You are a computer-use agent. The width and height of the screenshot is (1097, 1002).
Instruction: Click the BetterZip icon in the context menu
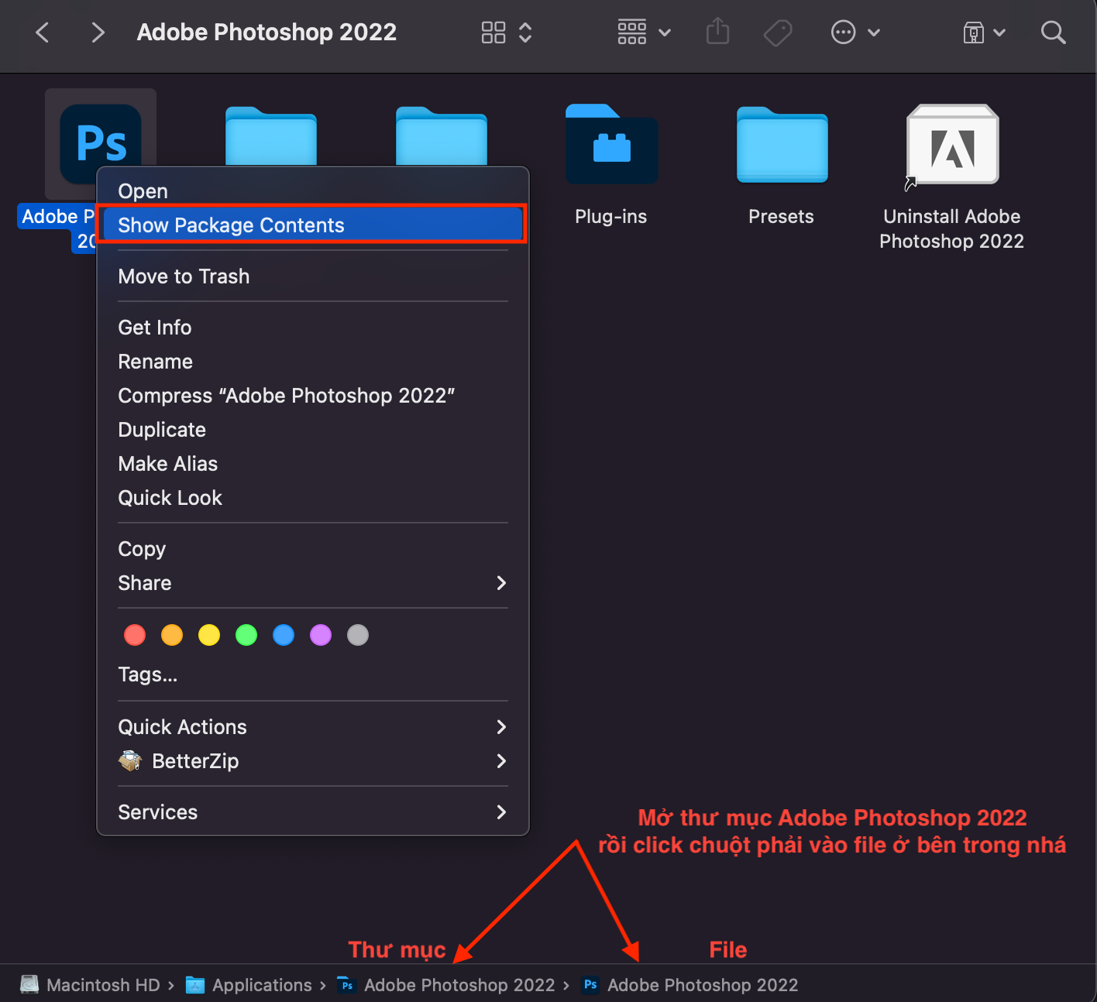(129, 760)
